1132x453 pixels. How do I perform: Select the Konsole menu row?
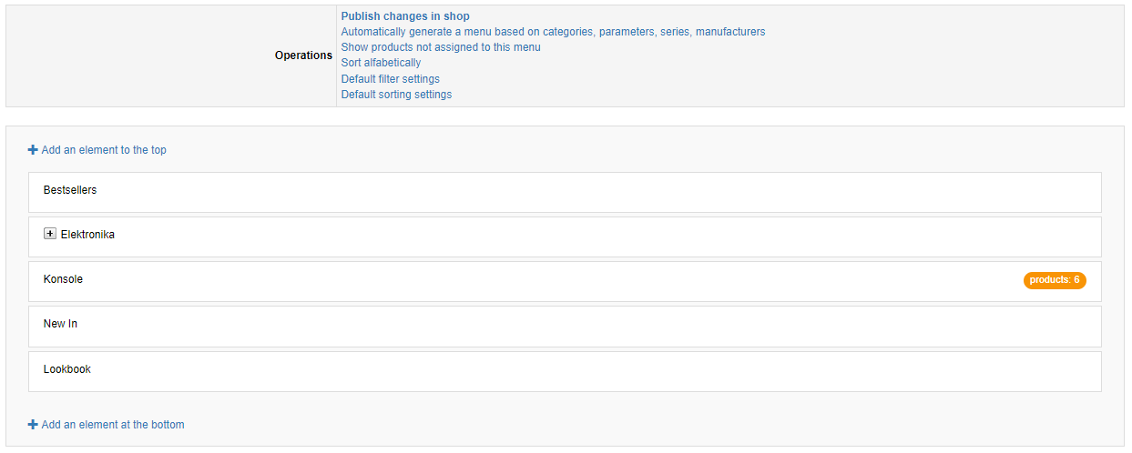click(565, 281)
